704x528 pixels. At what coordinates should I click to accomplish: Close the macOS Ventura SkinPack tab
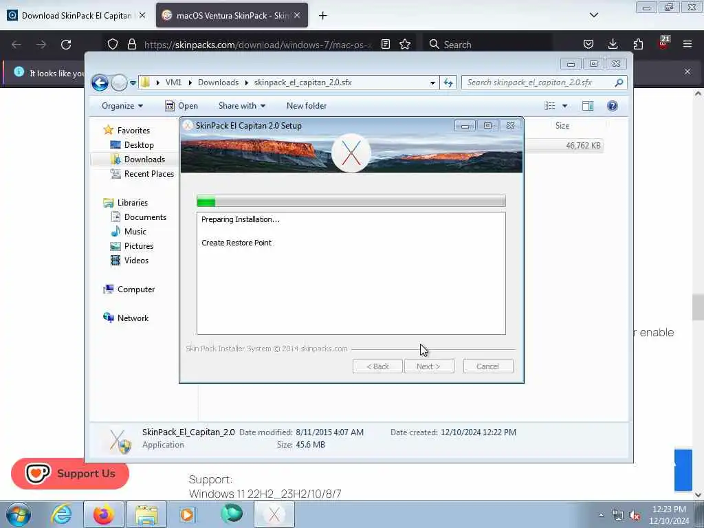tap(297, 16)
